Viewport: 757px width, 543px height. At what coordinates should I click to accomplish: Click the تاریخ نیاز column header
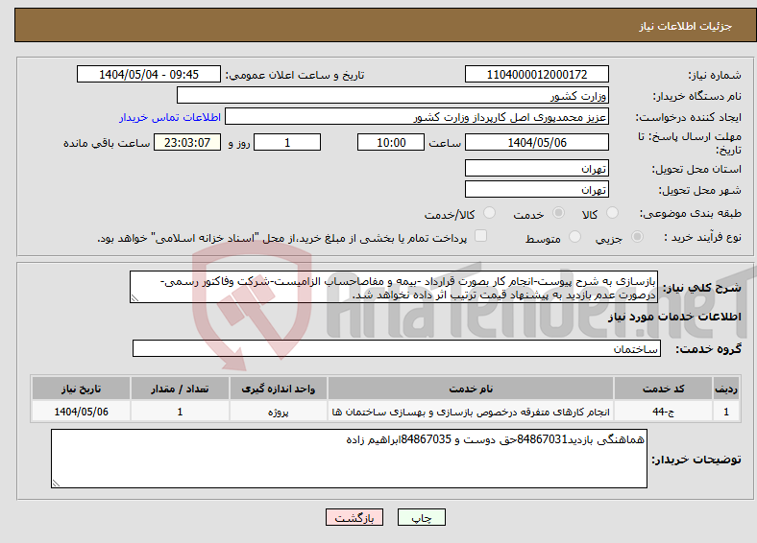(x=81, y=389)
